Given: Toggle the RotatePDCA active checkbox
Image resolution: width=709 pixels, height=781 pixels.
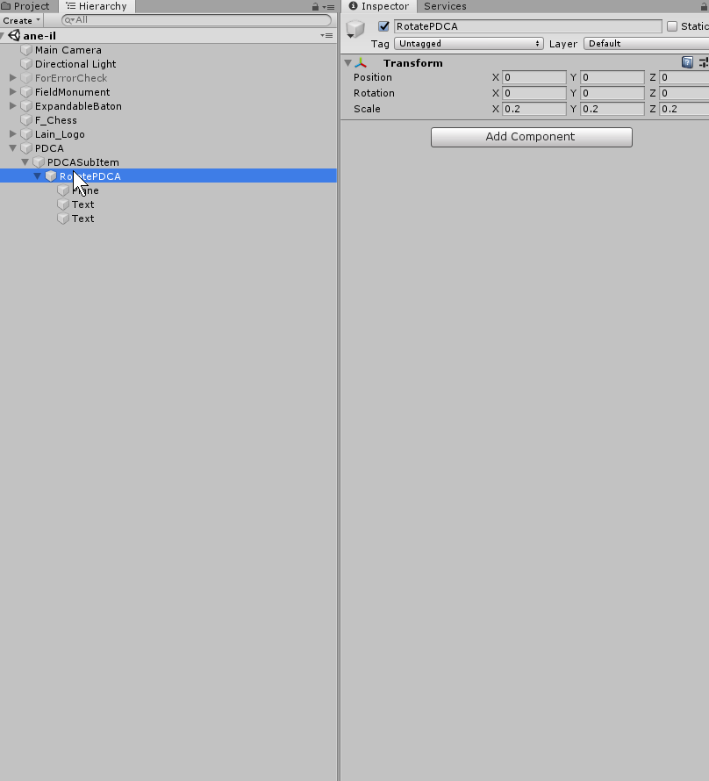Looking at the screenshot, I should pyautogui.click(x=383, y=26).
